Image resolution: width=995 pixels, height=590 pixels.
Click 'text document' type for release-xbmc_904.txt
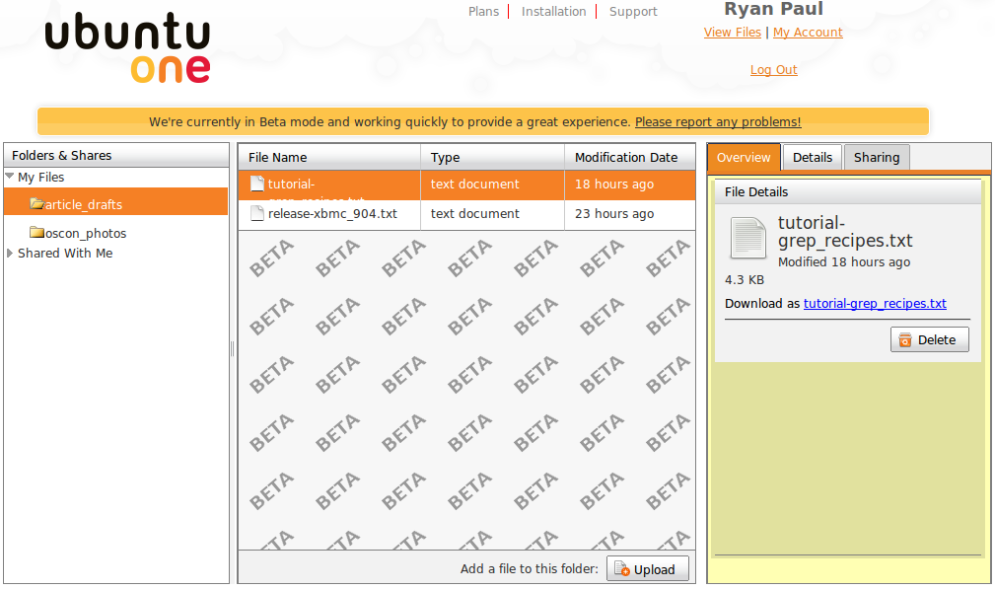pyautogui.click(x=474, y=214)
